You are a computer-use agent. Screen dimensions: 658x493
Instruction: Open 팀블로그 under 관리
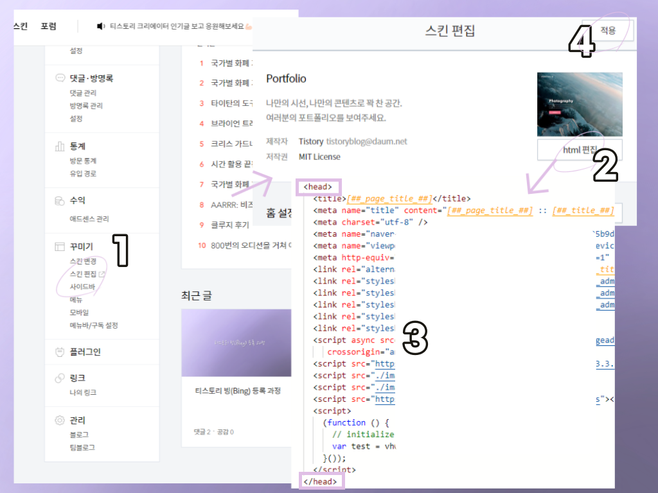coord(82,447)
